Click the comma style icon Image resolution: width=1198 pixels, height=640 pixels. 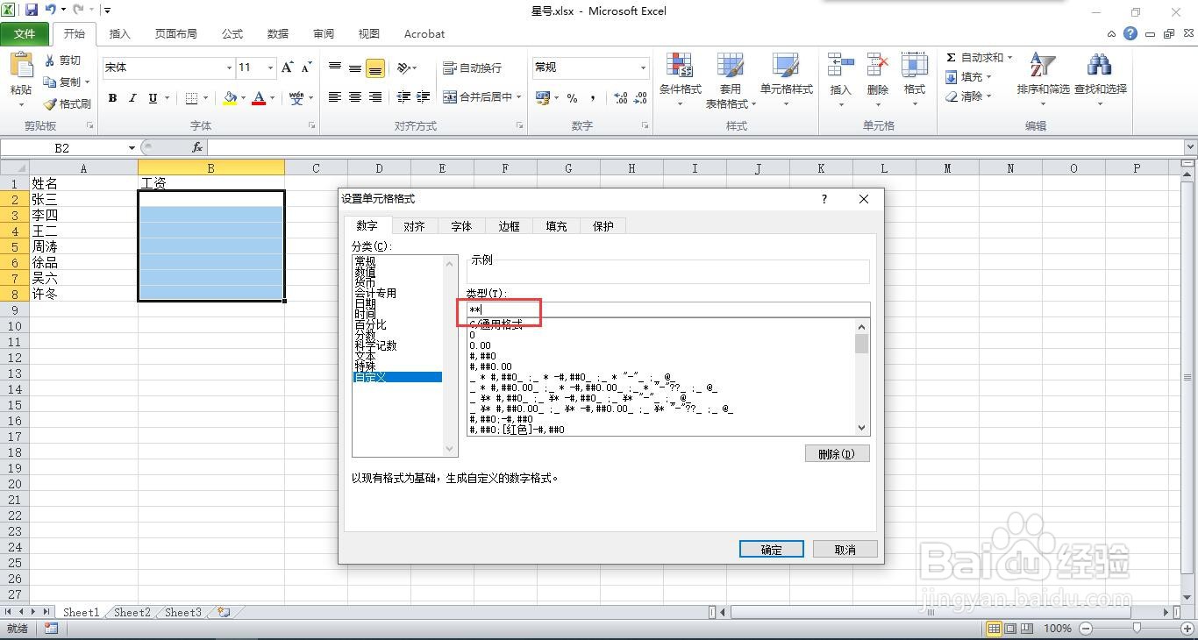593,98
